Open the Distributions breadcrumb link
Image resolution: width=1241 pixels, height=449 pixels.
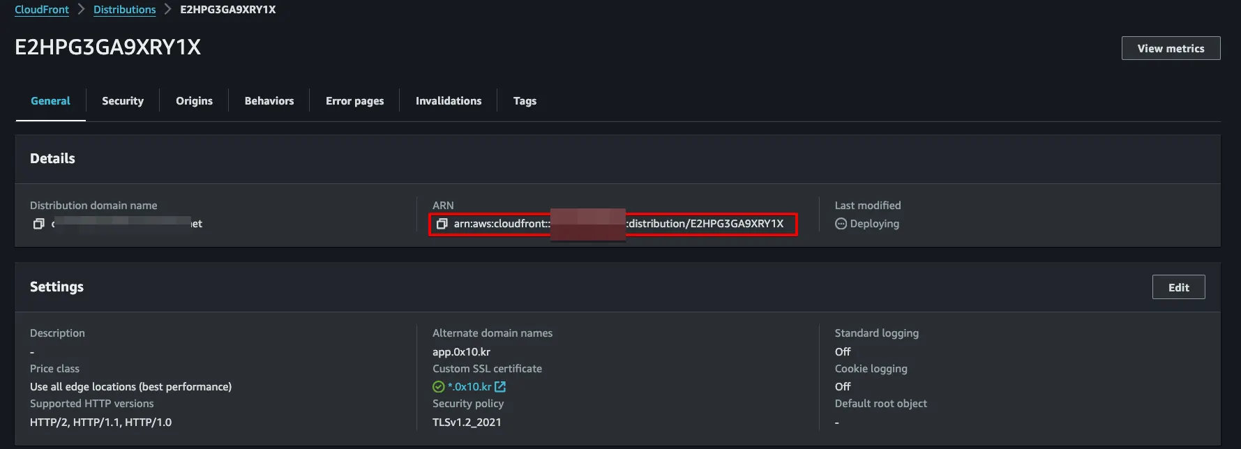click(125, 10)
